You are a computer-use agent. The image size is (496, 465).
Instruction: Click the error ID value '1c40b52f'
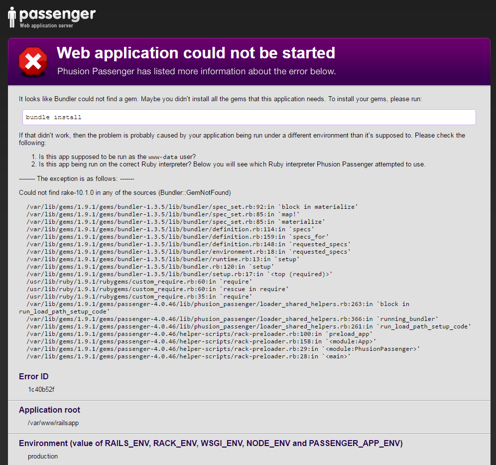click(x=41, y=390)
